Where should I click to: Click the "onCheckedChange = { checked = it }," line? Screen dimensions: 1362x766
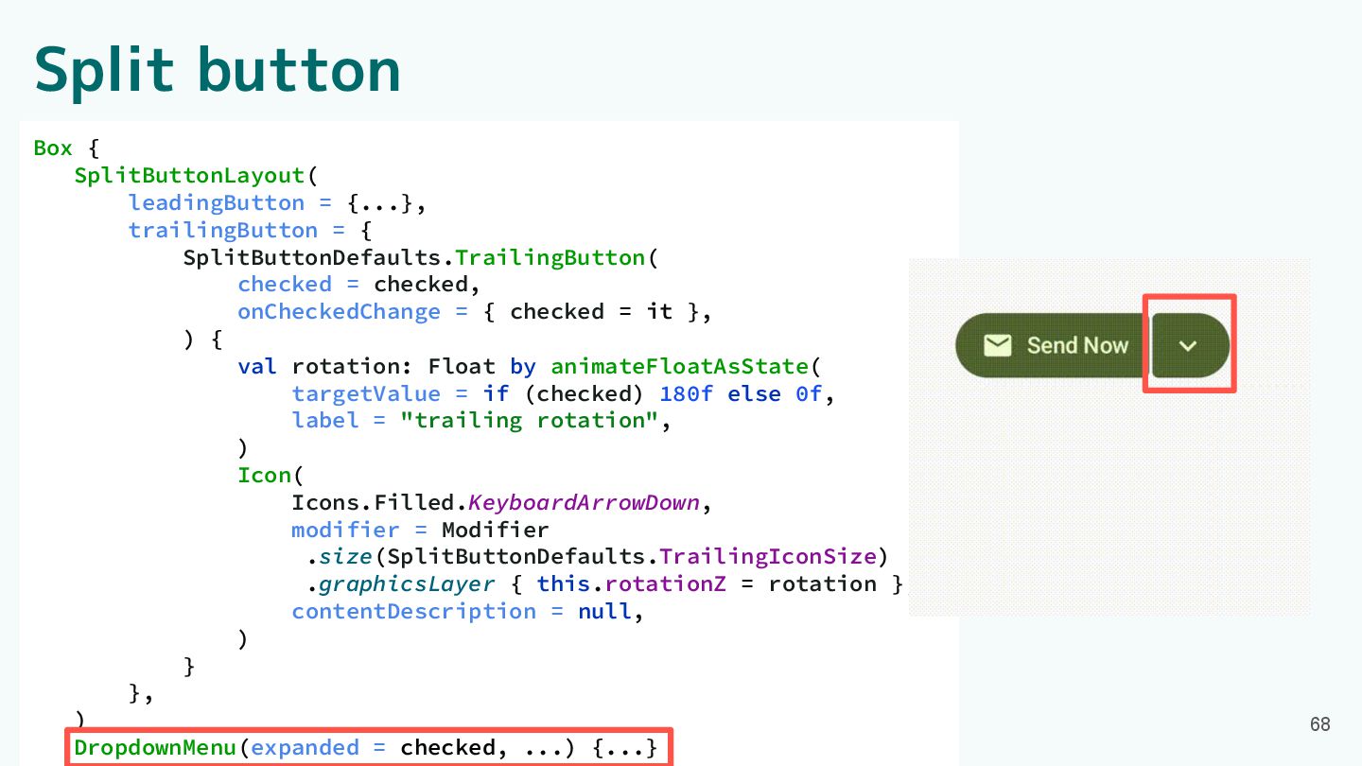click(475, 312)
